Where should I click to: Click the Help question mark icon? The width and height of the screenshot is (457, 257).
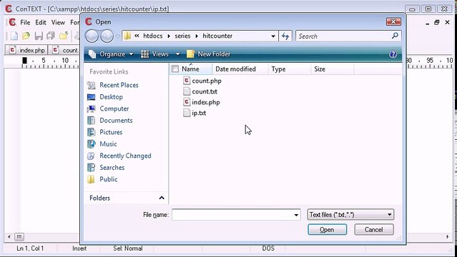point(393,54)
